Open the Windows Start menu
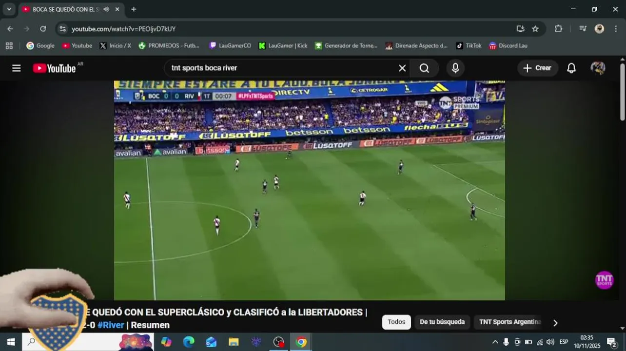This screenshot has height=351, width=626. point(11,342)
